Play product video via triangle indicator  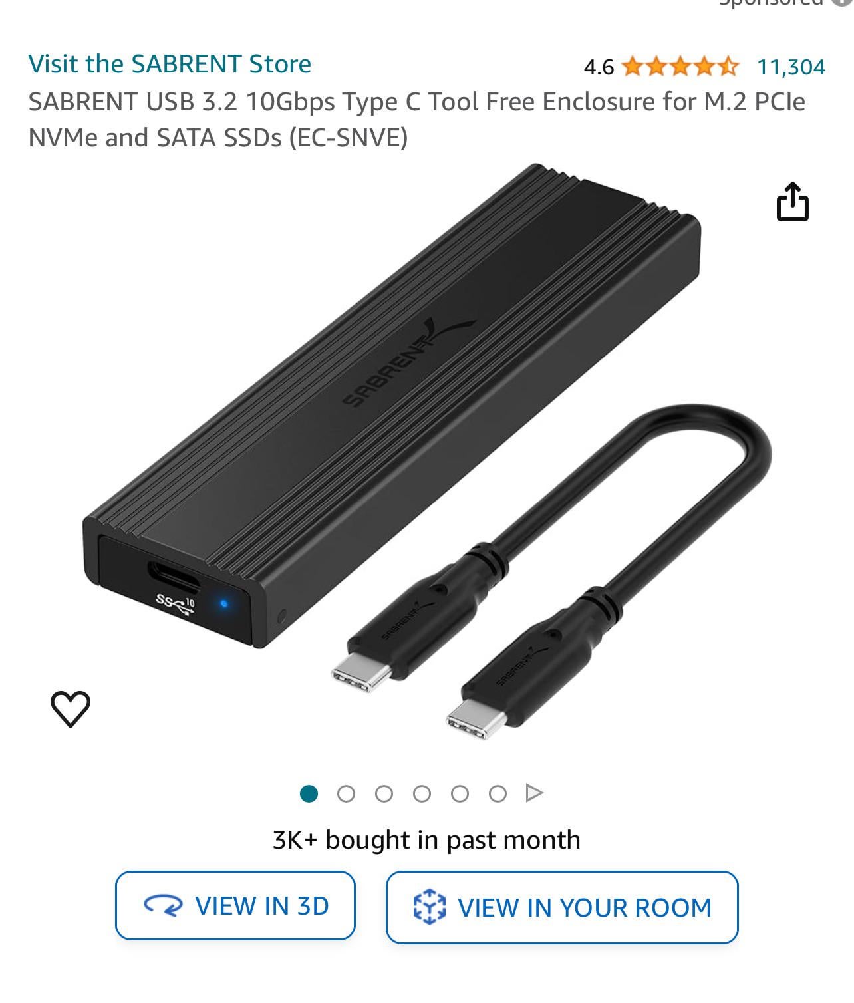click(x=534, y=793)
